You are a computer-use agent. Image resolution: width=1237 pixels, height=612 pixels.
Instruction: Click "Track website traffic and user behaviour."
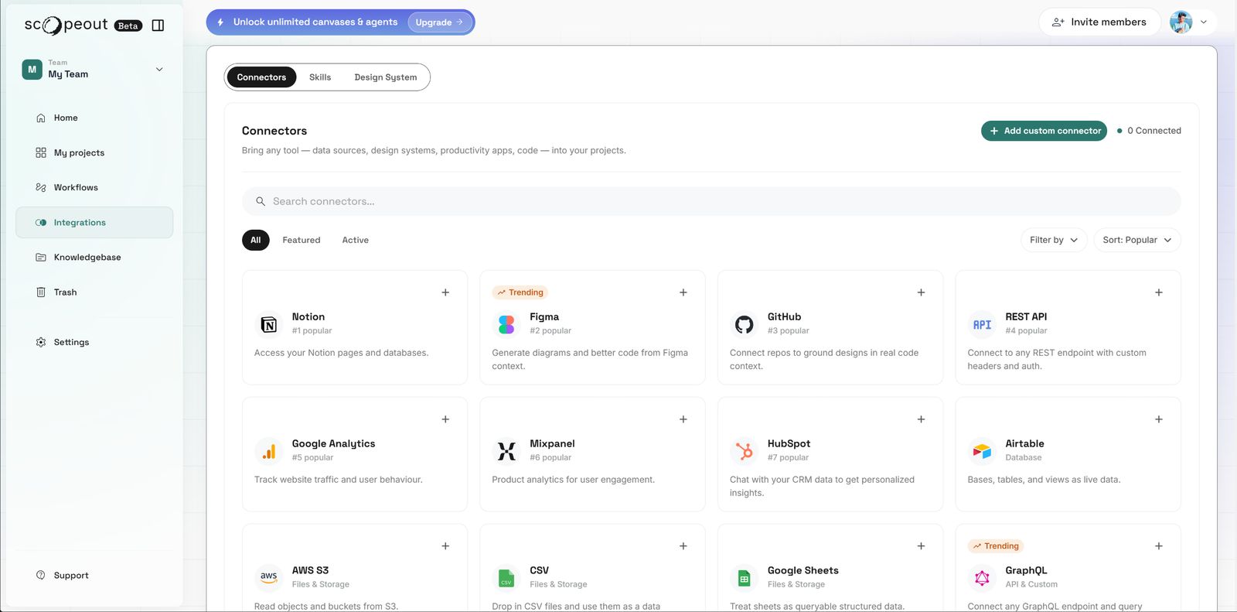pyautogui.click(x=339, y=480)
